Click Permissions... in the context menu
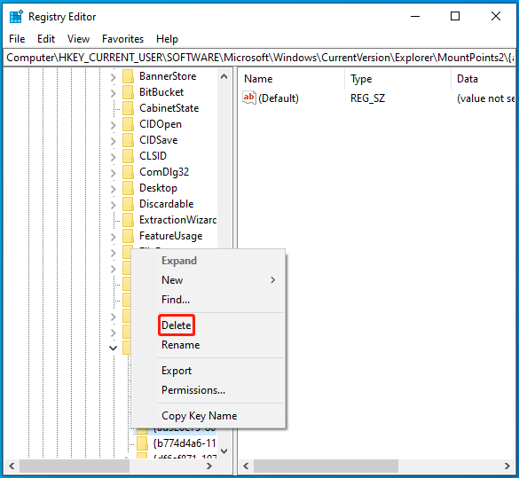The width and height of the screenshot is (519, 478). [x=193, y=390]
